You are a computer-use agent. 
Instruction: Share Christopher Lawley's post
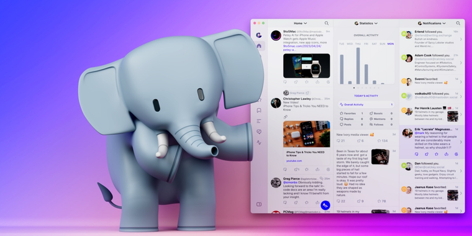317,170
